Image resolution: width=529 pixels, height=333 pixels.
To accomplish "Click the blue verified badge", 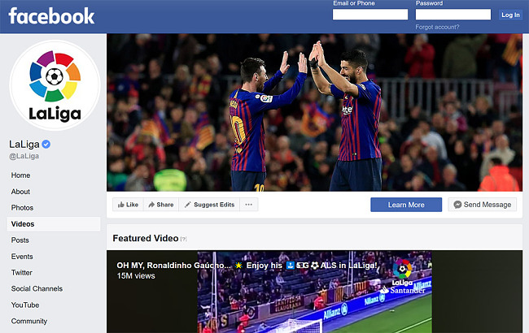I will click(x=46, y=145).
